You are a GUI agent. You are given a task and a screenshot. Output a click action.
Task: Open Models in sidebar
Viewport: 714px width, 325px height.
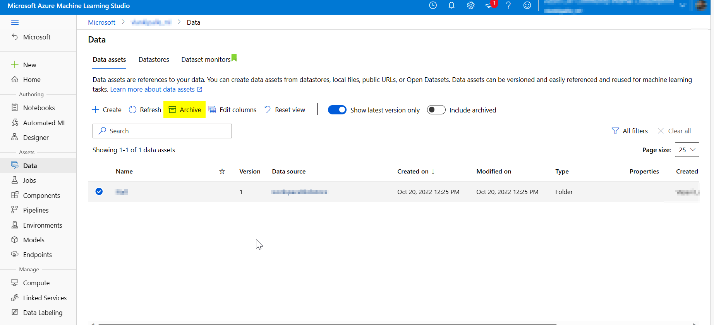pos(38,240)
